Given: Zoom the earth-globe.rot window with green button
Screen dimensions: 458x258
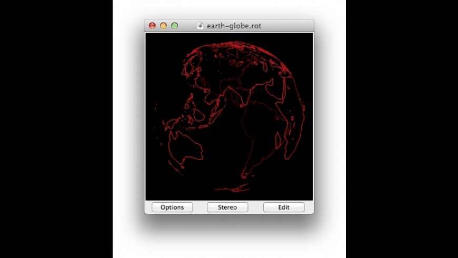Looking at the screenshot, I should 175,26.
